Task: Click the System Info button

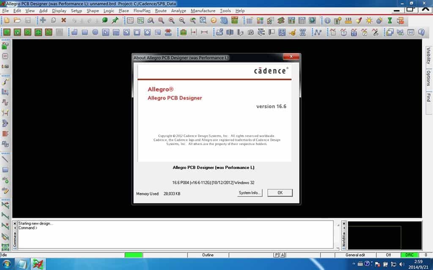Action: coord(249,192)
